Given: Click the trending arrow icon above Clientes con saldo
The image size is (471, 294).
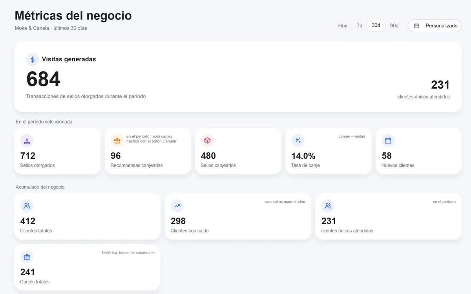Looking at the screenshot, I should [x=177, y=206].
